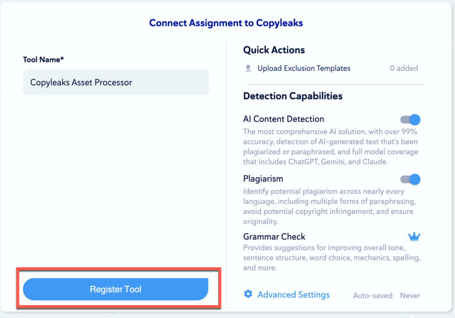Click the Plagiarism capability label
The image size is (455, 318).
point(263,179)
